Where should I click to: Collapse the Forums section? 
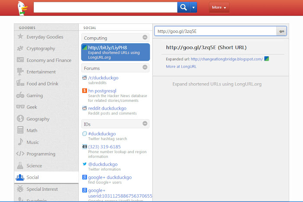coord(145,67)
